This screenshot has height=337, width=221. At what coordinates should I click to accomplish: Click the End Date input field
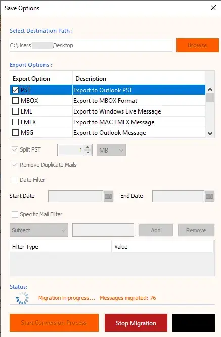point(178,196)
